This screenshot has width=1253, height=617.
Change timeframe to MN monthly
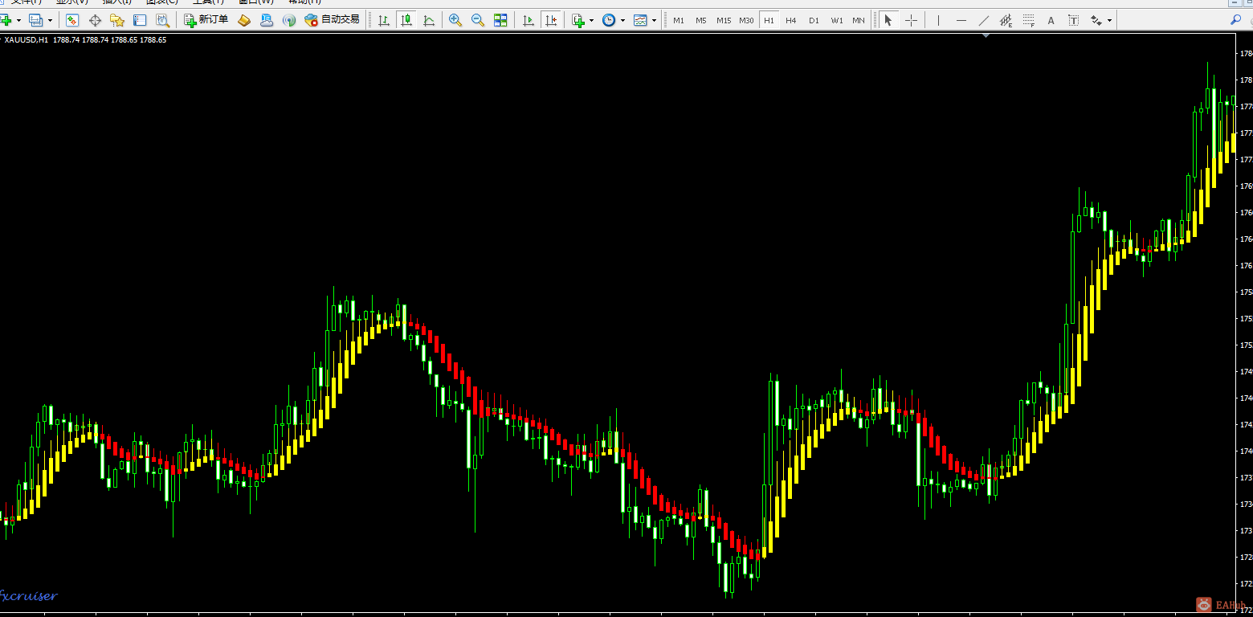click(x=859, y=20)
